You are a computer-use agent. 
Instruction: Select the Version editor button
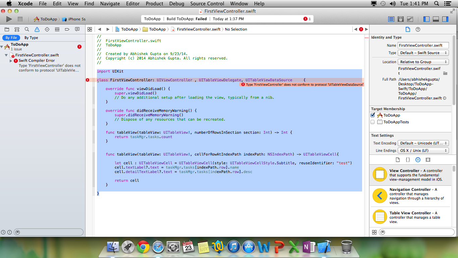(410, 19)
